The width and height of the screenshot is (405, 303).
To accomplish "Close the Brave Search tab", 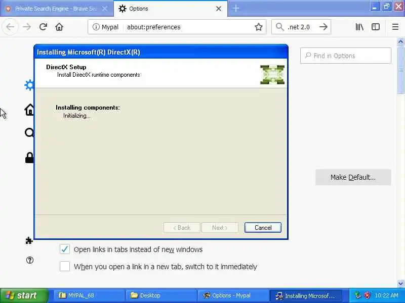I will [x=105, y=9].
